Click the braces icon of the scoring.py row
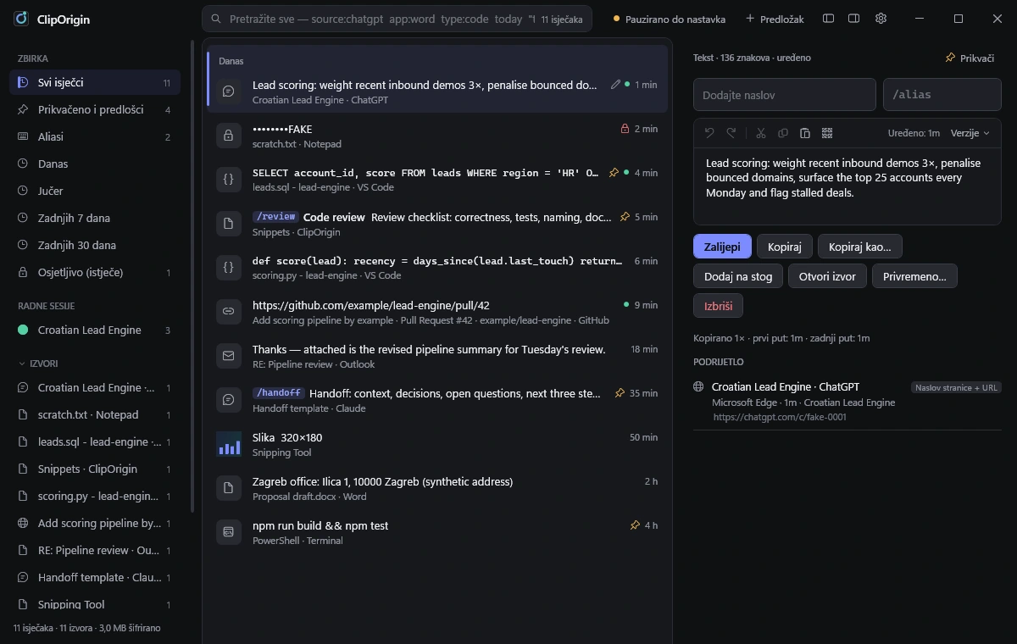Viewport: 1017px width, 644px height. click(x=228, y=268)
